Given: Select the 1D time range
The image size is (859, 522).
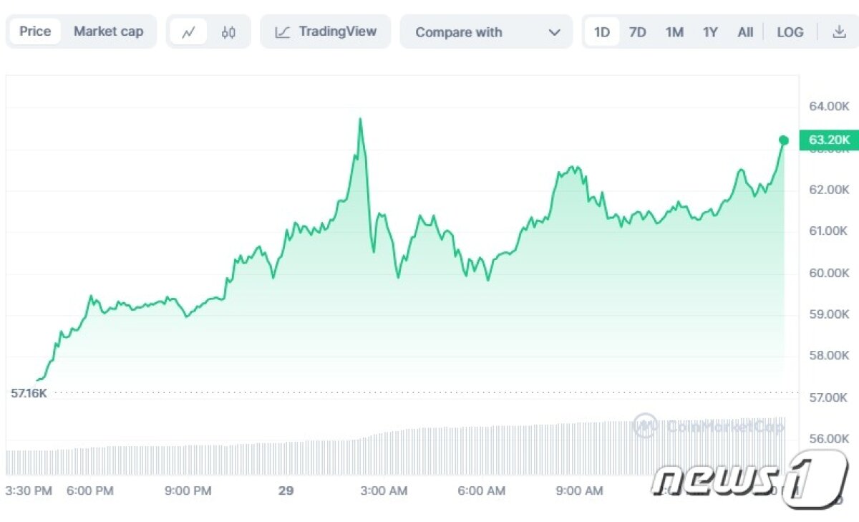Looking at the screenshot, I should 602,32.
